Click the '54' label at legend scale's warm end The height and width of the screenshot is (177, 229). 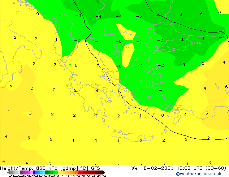point(104,176)
